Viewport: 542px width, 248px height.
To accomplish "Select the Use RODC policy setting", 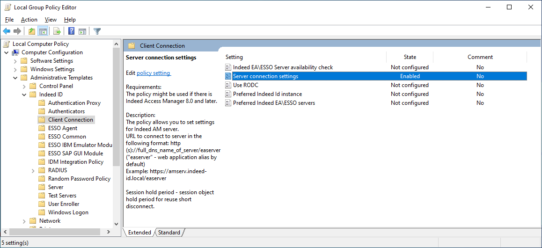I will 245,85.
